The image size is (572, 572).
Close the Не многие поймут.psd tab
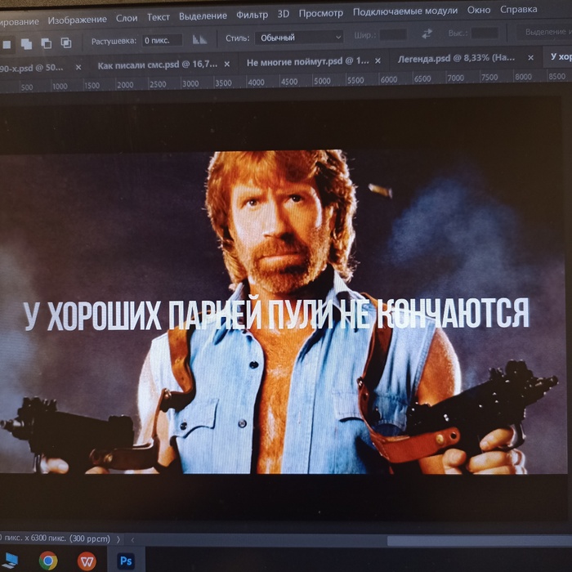pos(378,61)
